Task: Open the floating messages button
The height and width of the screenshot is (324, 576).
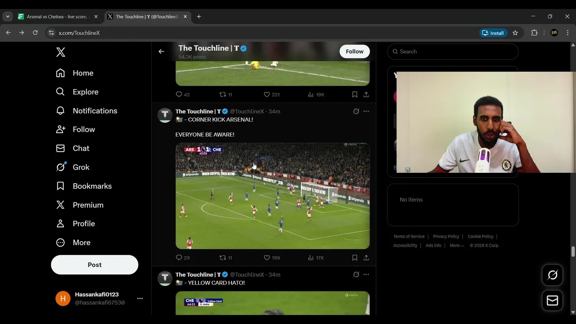Action: point(553,301)
